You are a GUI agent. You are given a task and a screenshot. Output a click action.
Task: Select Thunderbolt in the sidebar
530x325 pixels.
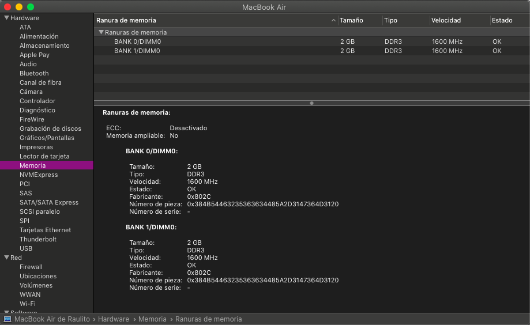tap(38, 239)
